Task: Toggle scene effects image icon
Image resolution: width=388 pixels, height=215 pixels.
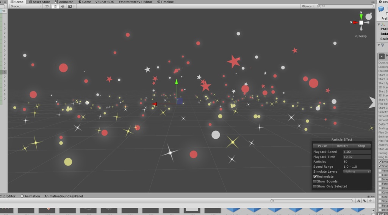Action: point(70,6)
